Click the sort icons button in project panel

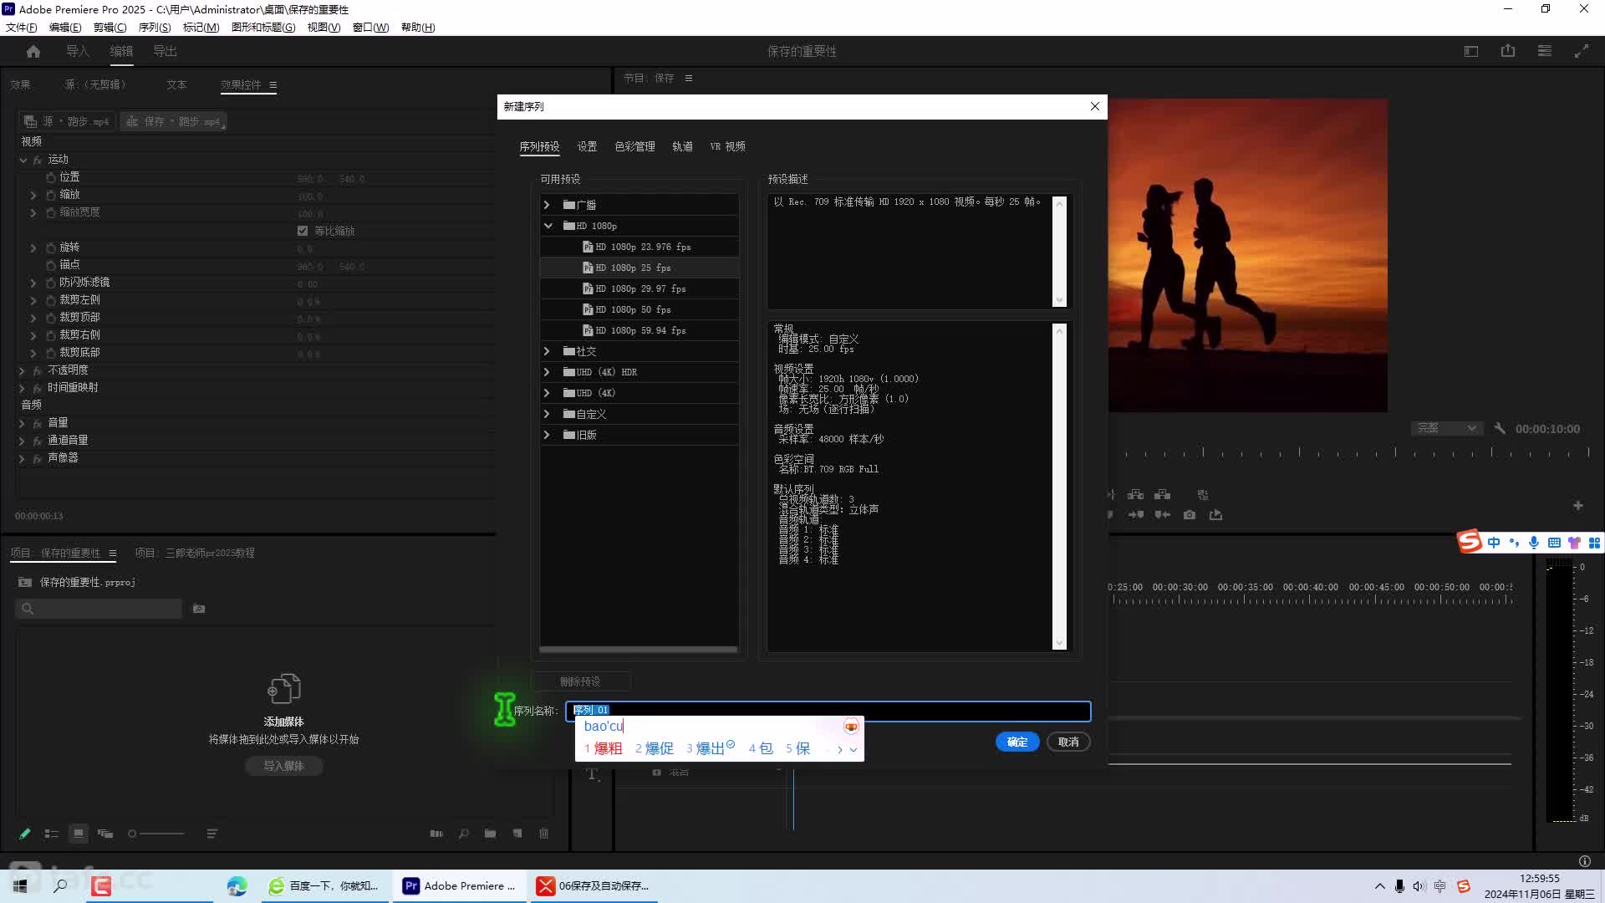212,834
